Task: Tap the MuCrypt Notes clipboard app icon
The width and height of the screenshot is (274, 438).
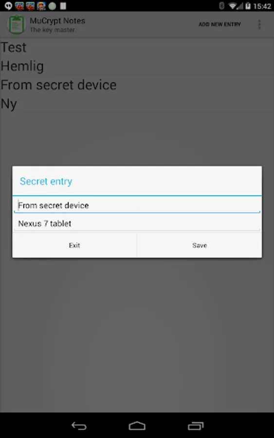Action: [16, 24]
